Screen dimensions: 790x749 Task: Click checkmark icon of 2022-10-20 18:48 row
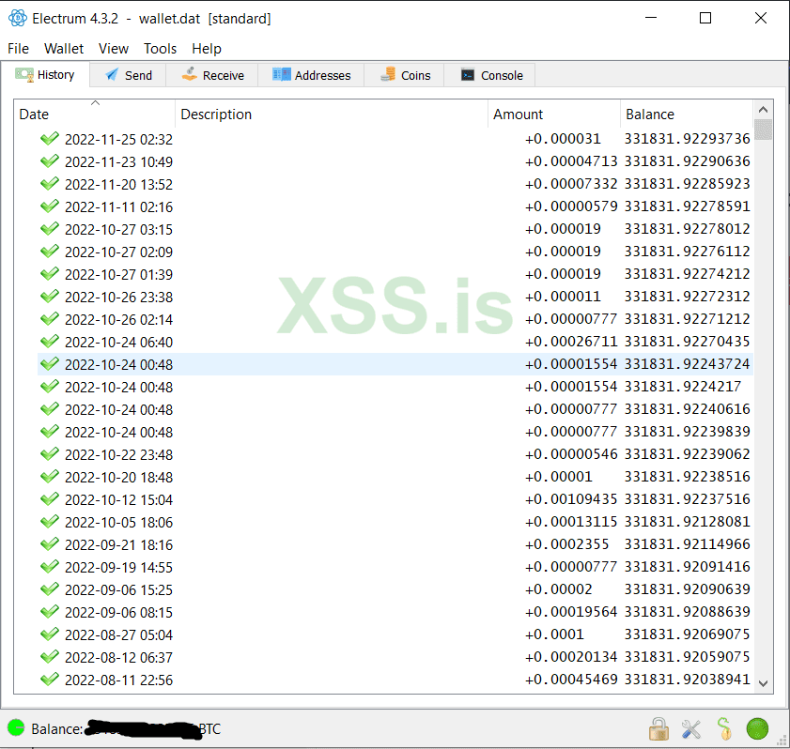(x=50, y=476)
